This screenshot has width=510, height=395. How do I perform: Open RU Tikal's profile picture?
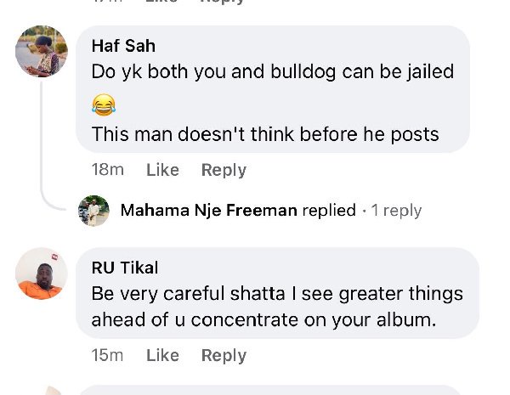40,273
